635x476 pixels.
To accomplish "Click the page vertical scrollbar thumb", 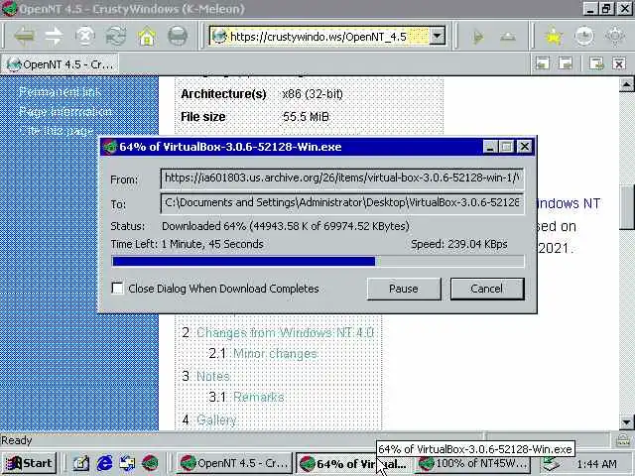I will (x=626, y=207).
